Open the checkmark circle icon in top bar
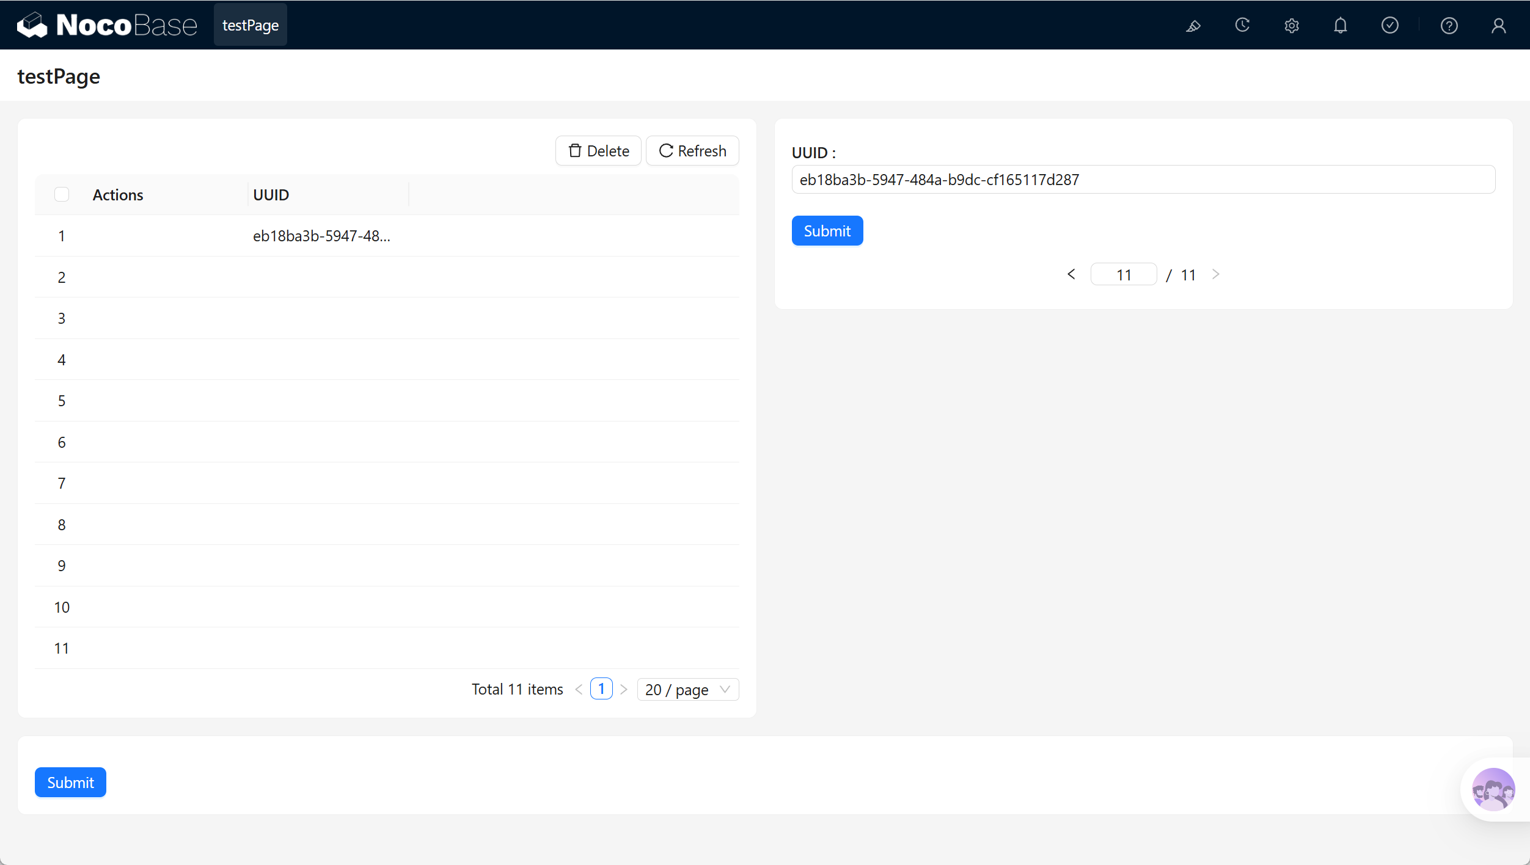Viewport: 1530px width, 865px height. point(1390,26)
